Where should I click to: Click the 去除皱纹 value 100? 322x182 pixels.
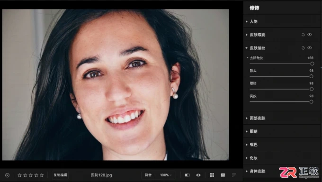310,58
